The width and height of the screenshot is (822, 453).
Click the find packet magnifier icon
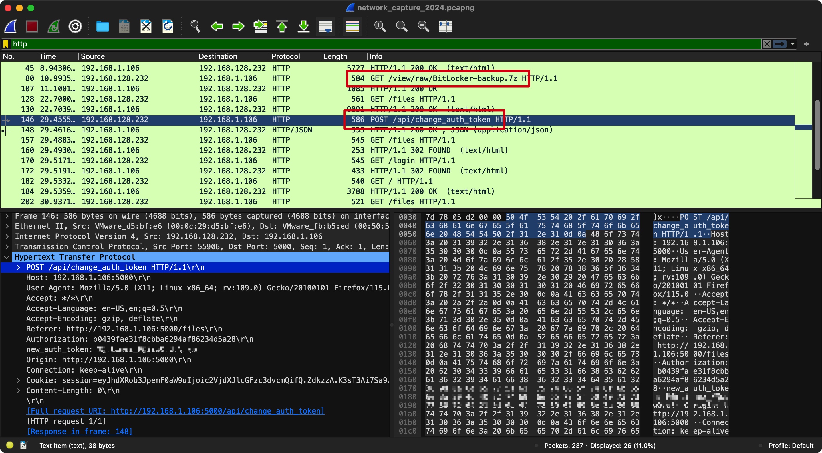pos(195,26)
